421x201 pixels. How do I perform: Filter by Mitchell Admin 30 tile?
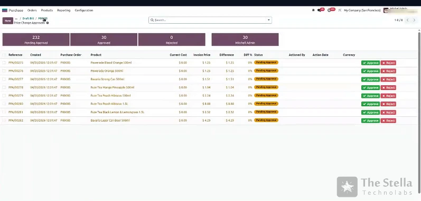pyautogui.click(x=245, y=39)
